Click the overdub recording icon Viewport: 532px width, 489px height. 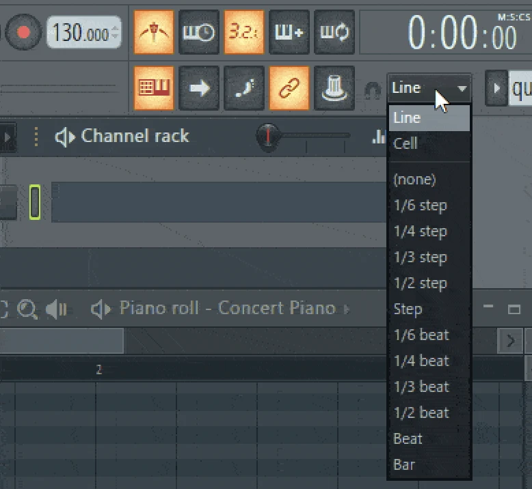pos(289,32)
